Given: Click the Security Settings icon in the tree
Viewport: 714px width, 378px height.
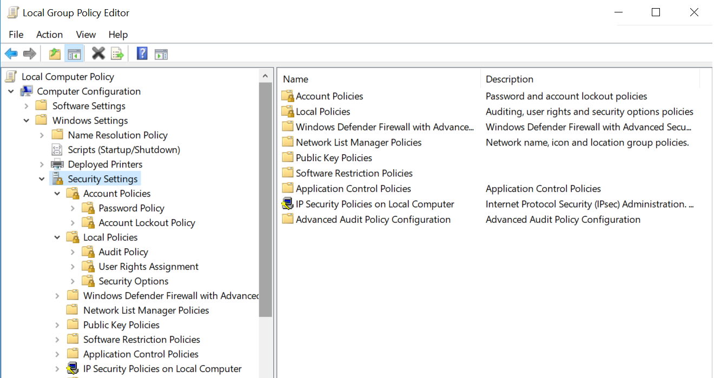Looking at the screenshot, I should [57, 179].
